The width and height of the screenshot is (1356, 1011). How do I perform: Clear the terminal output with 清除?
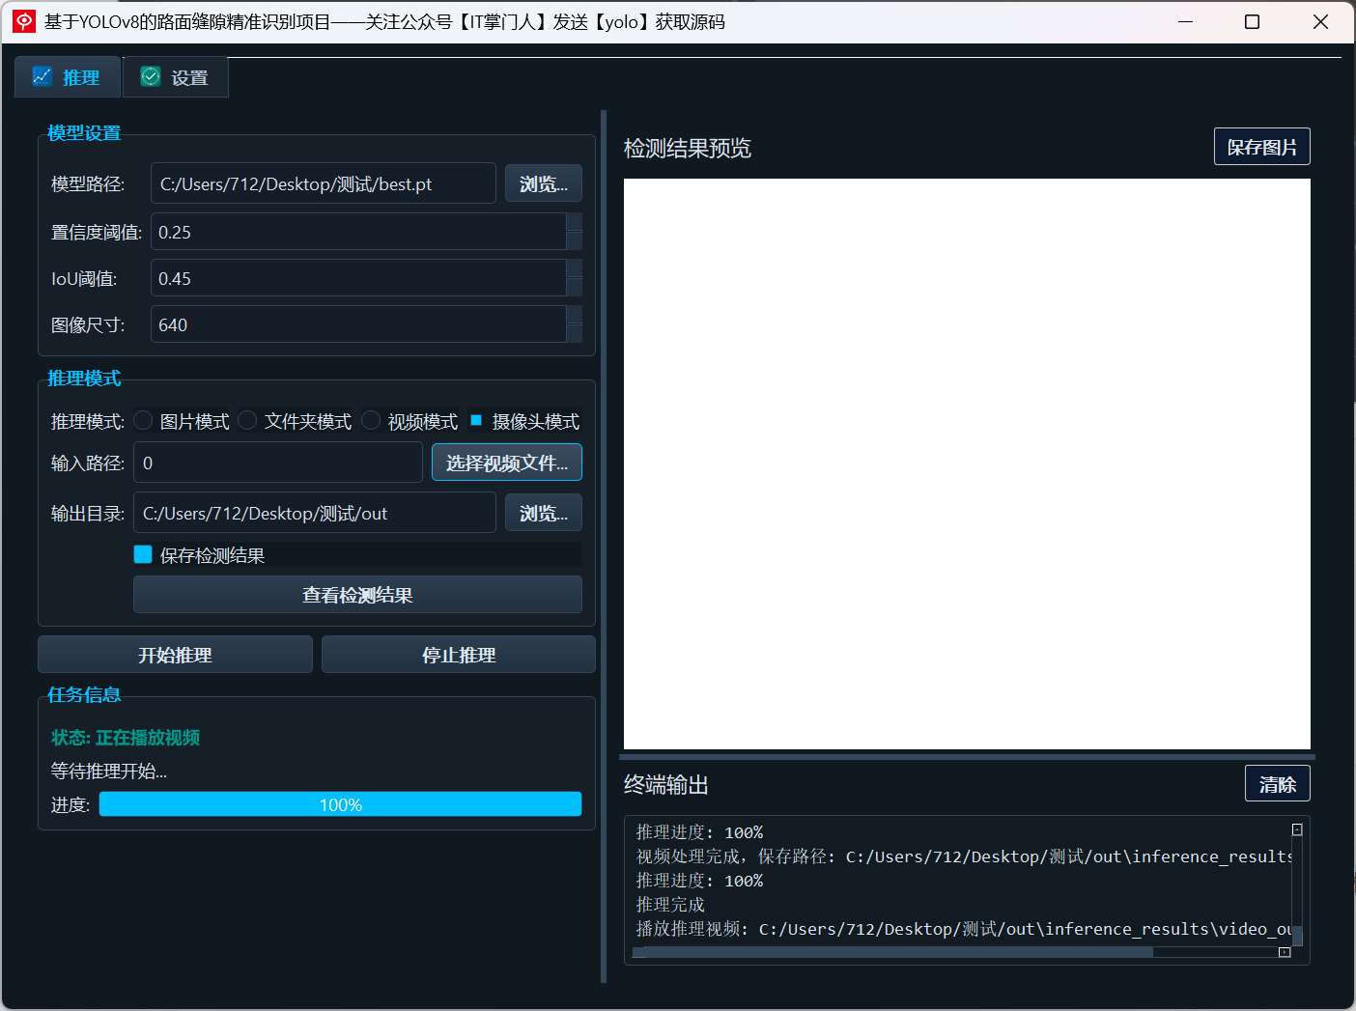click(x=1278, y=783)
